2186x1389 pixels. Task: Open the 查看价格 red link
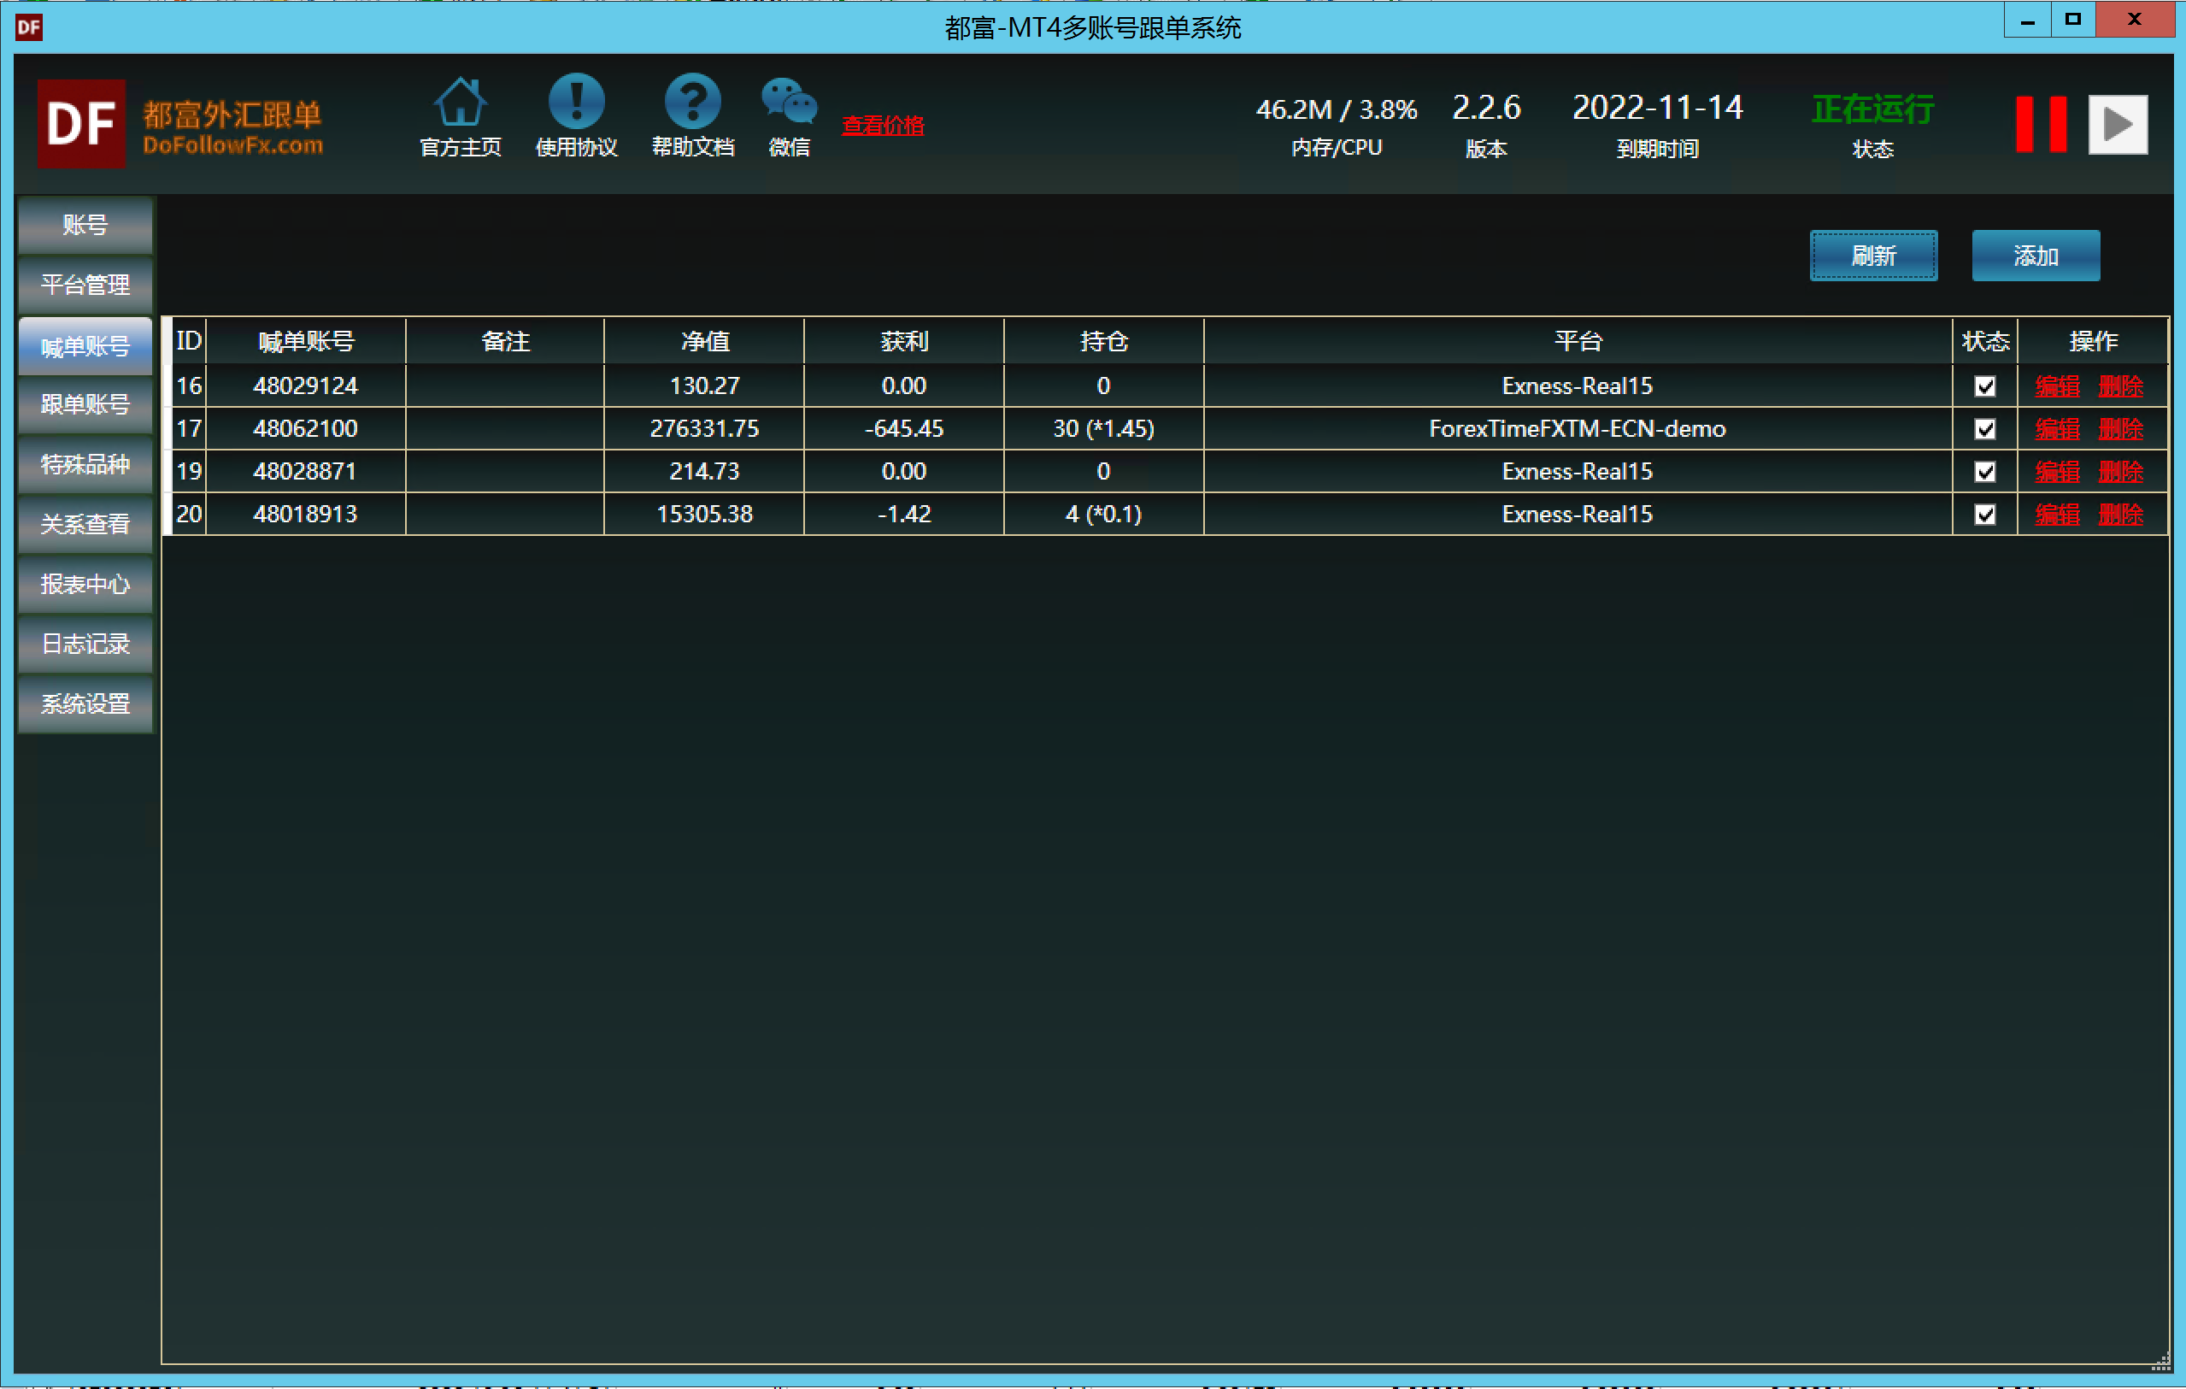click(x=883, y=126)
